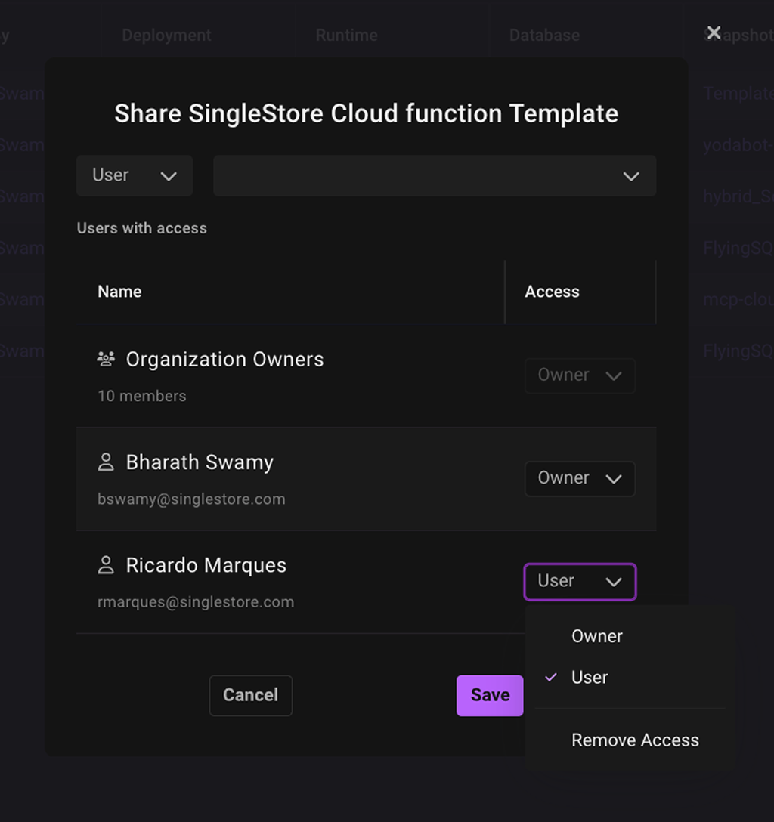Close the share dialog with the X

tap(714, 32)
